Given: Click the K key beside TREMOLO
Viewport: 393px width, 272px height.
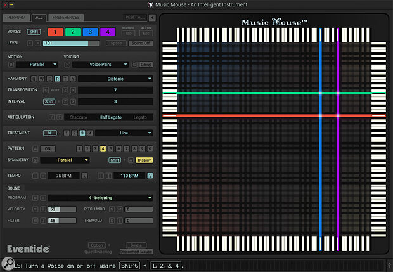Looking at the screenshot, I should (x=112, y=221).
